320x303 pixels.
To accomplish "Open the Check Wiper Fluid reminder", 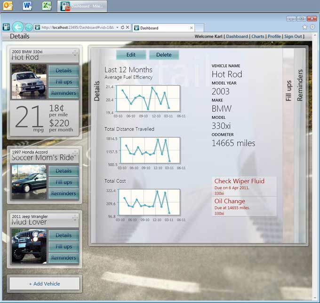I will [244, 186].
